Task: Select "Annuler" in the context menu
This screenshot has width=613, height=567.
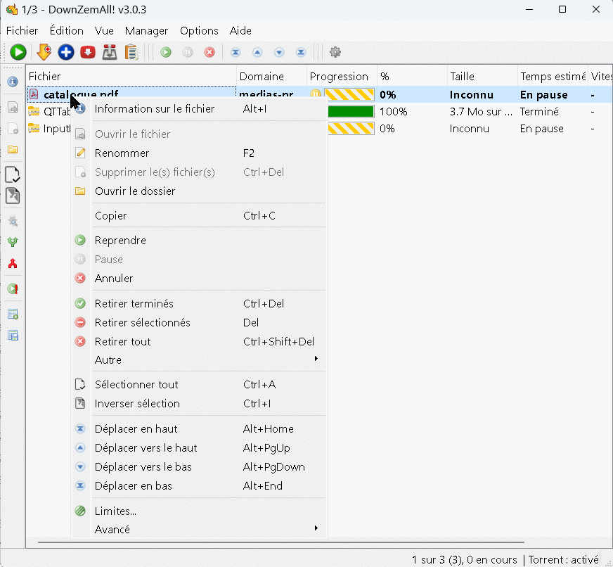Action: pos(200,278)
